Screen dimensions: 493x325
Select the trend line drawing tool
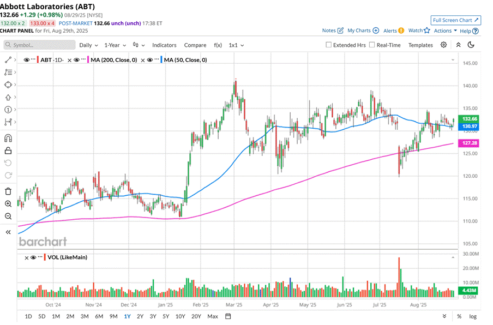click(x=8, y=60)
